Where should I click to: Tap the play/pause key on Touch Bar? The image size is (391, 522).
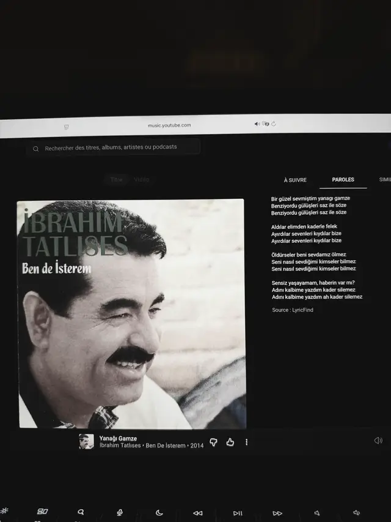(x=238, y=513)
